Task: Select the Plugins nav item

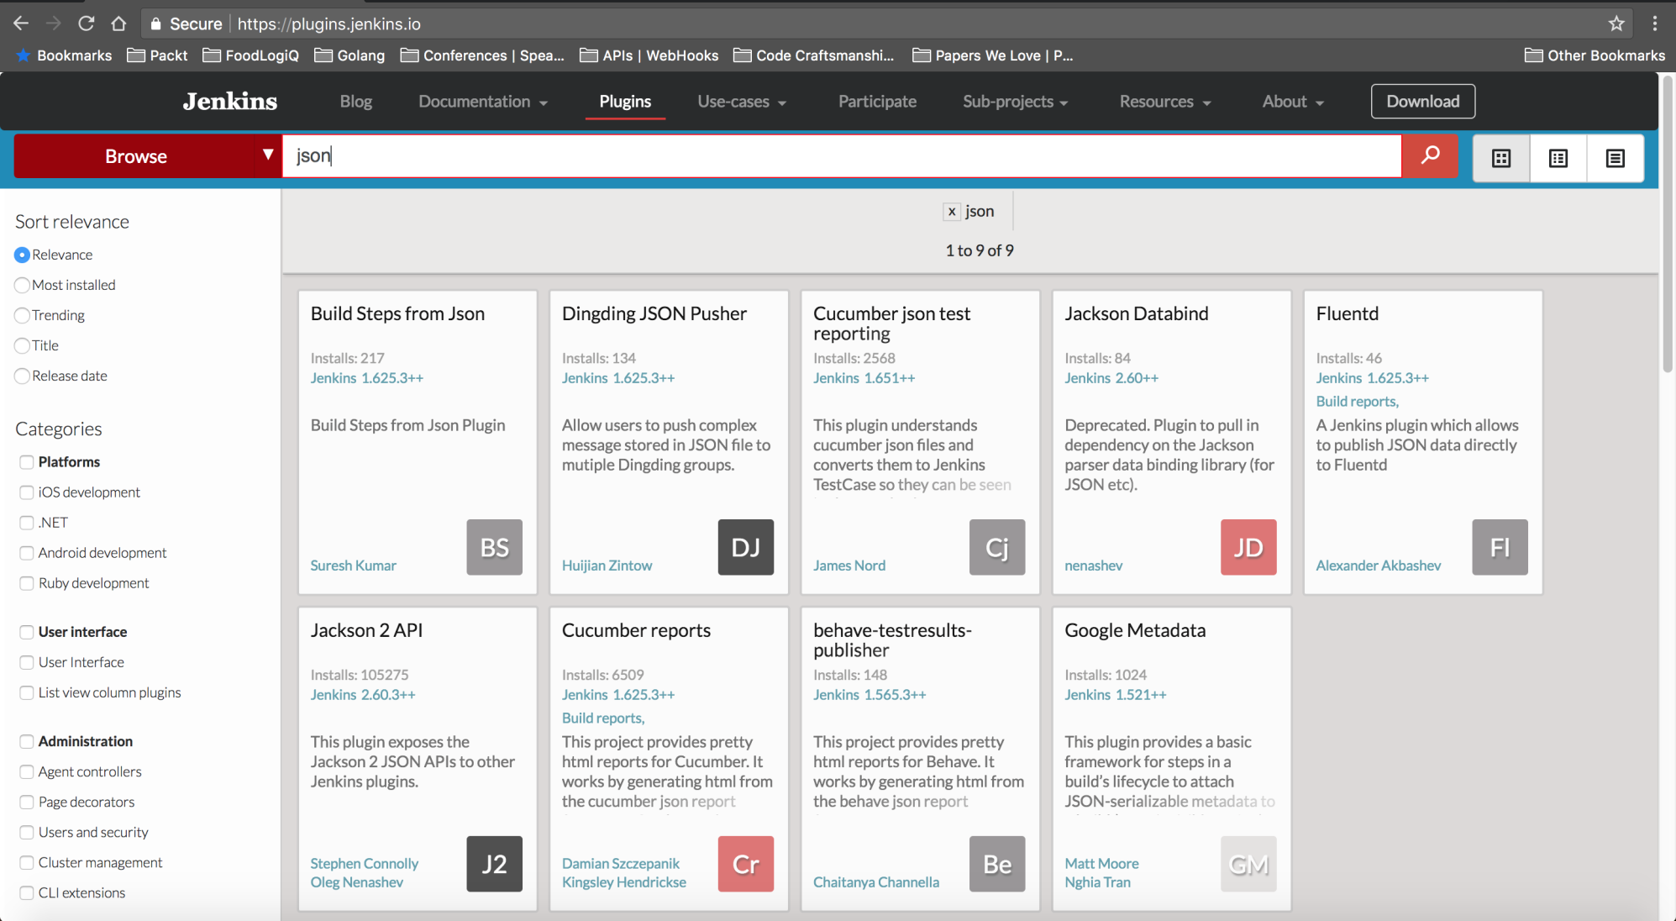Action: (x=625, y=102)
